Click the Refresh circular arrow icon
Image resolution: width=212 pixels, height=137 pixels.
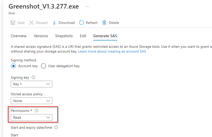click(x=81, y=23)
